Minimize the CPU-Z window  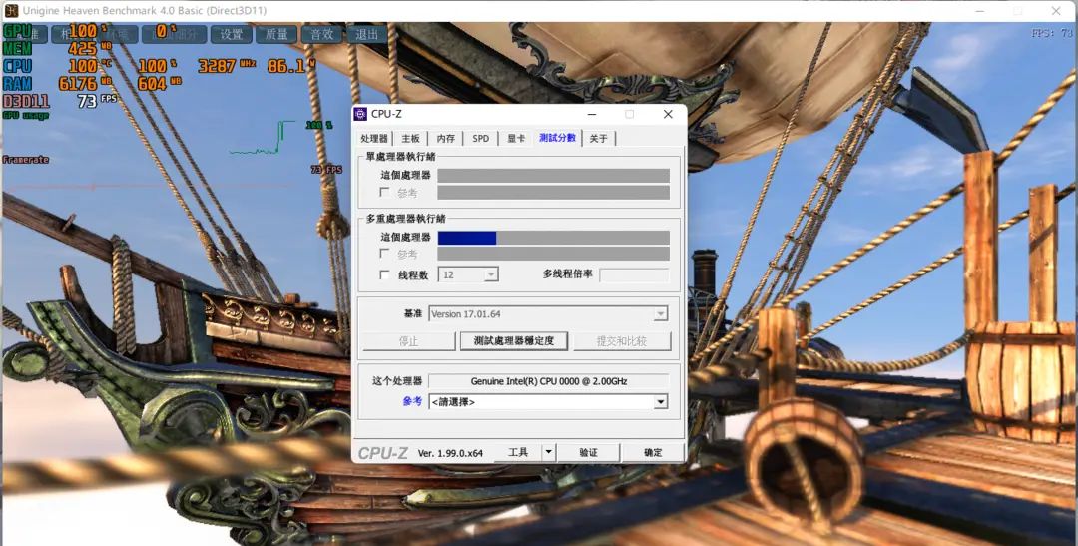(592, 114)
